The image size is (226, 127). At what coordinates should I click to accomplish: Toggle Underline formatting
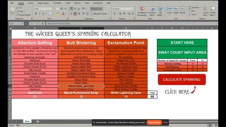point(43,14)
